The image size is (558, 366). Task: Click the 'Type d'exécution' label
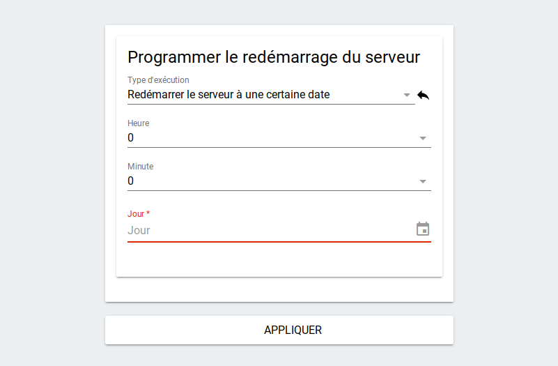pyautogui.click(x=158, y=80)
